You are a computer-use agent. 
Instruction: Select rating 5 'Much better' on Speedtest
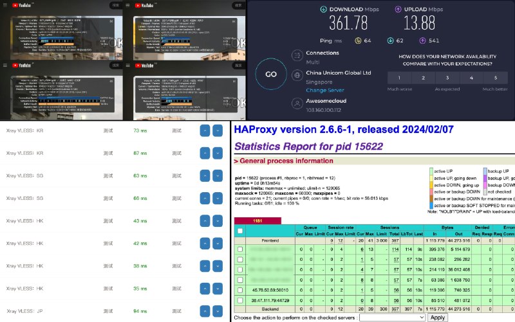coord(494,78)
